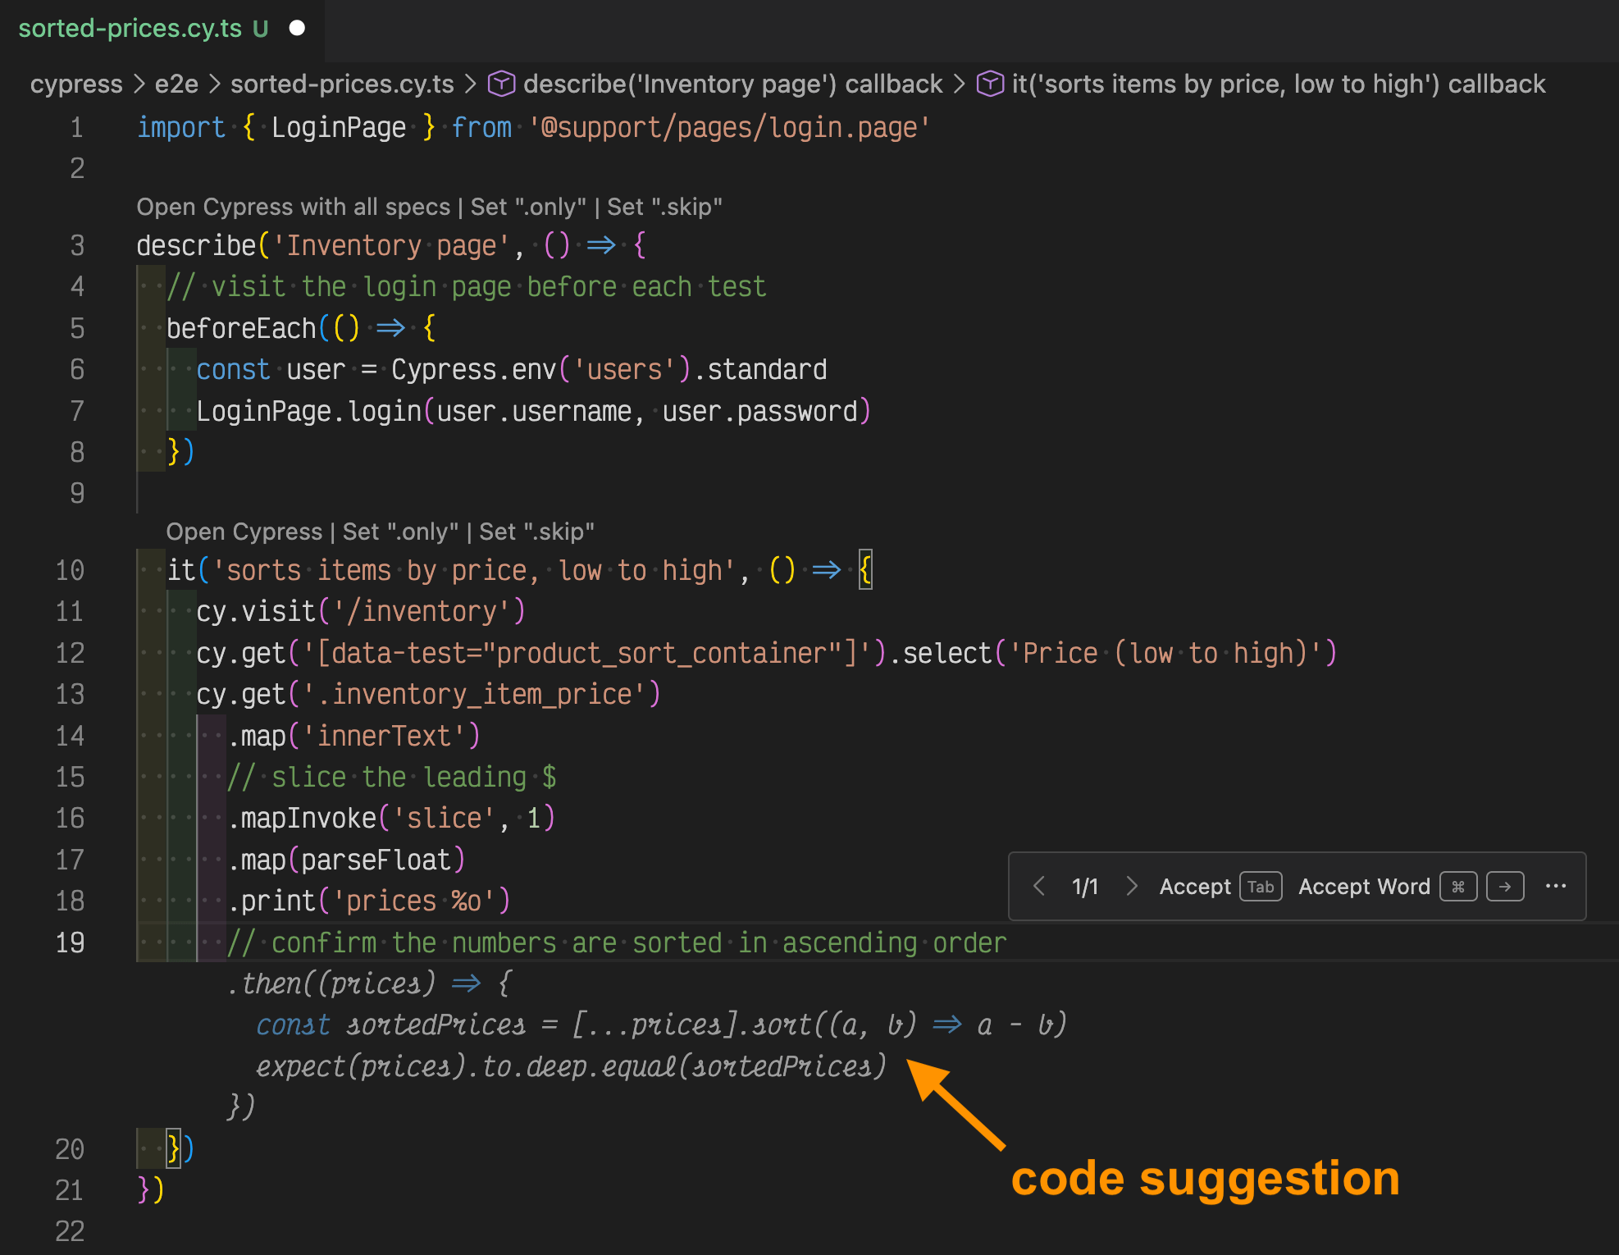Click Set ".only" above describe block
The height and width of the screenshot is (1255, 1619).
[x=528, y=207]
